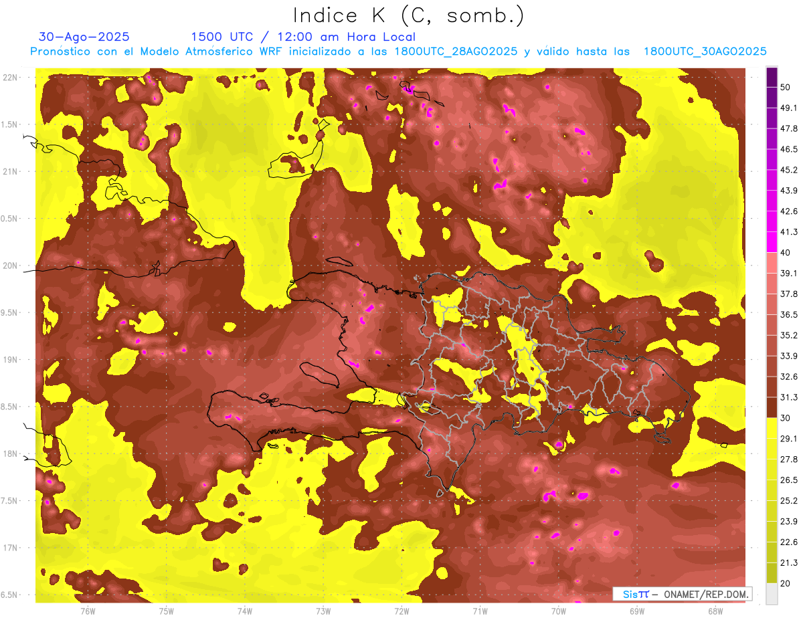Click the '75W' longitude label
The width and height of the screenshot is (803, 620).
coord(167,611)
